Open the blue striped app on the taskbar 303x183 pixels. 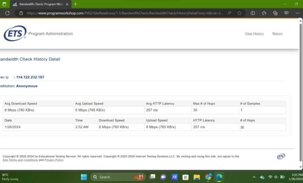point(174,177)
